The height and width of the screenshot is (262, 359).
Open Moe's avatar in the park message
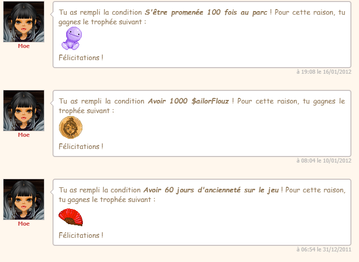[x=24, y=22]
